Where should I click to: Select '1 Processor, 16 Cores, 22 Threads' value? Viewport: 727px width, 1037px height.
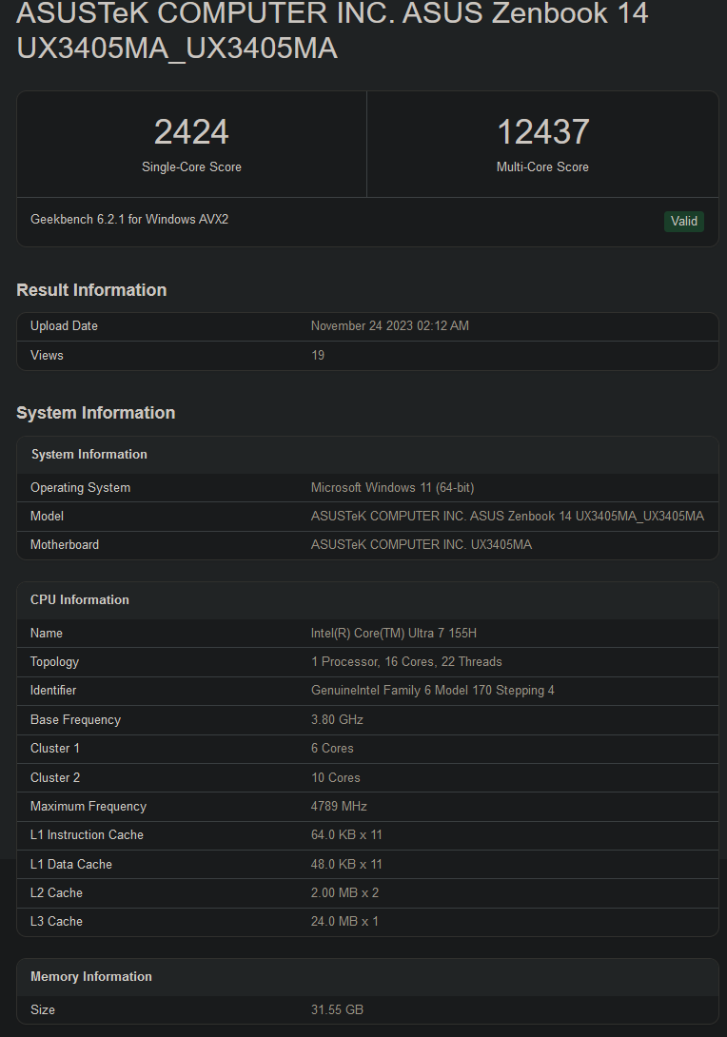point(406,661)
